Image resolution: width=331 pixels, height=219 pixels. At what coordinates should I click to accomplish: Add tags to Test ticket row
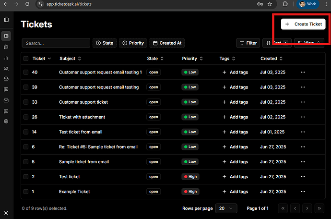[x=235, y=177]
